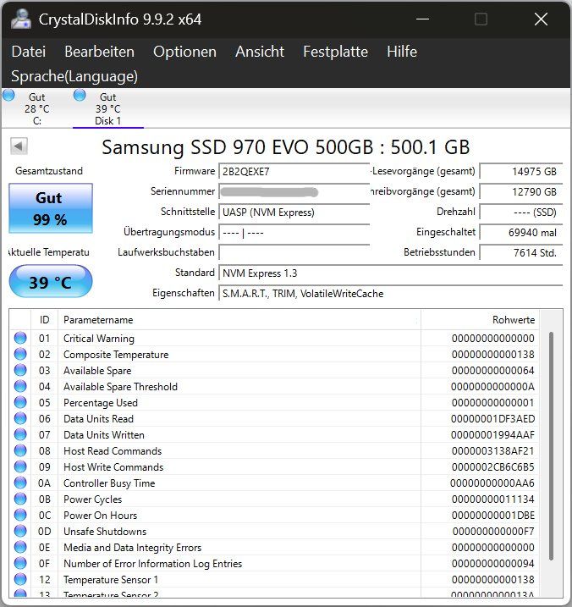Open the Datei menu
The width and height of the screenshot is (572, 607).
[29, 52]
